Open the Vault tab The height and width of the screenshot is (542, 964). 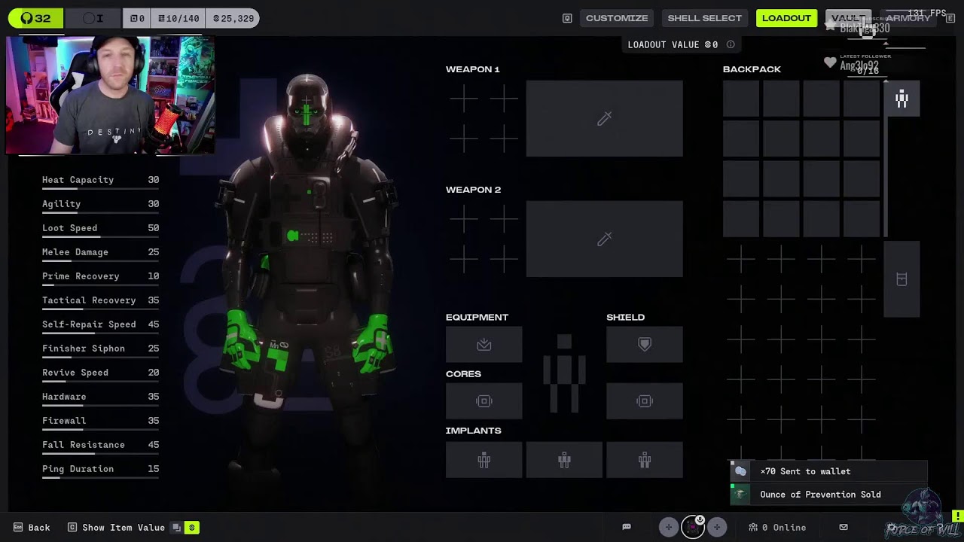[848, 18]
